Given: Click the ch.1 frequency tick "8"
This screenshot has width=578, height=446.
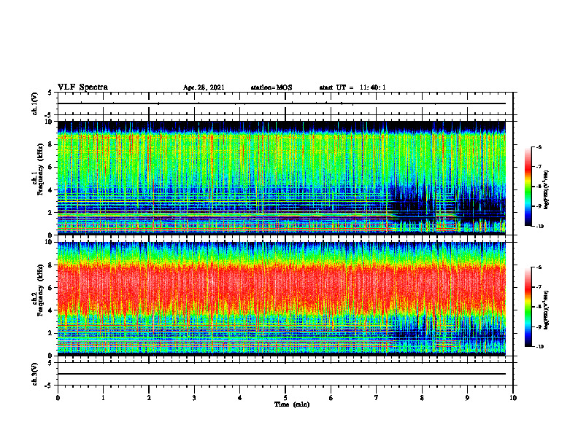Looking at the screenshot, I should point(51,144).
